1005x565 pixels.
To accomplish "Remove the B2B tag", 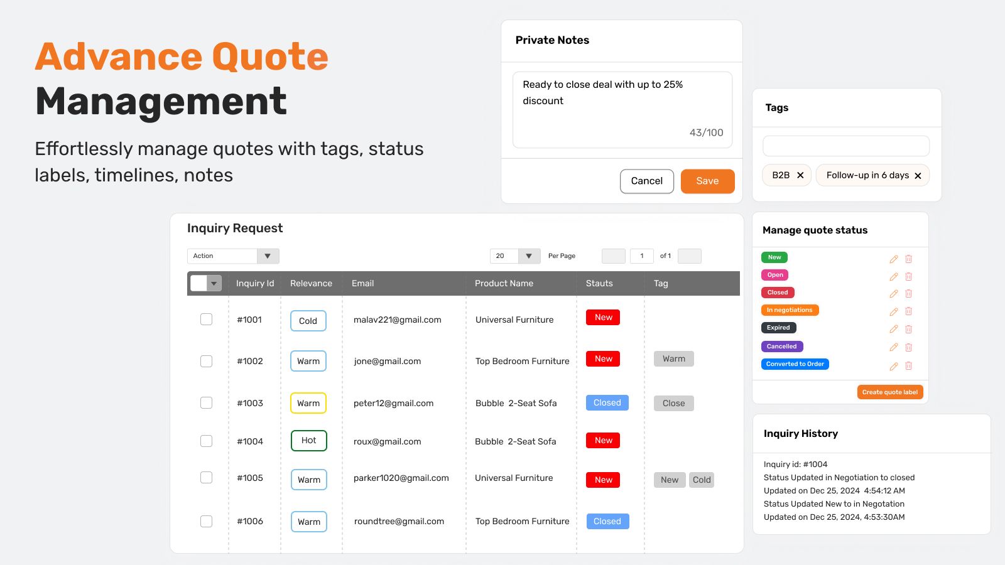I will (x=800, y=176).
